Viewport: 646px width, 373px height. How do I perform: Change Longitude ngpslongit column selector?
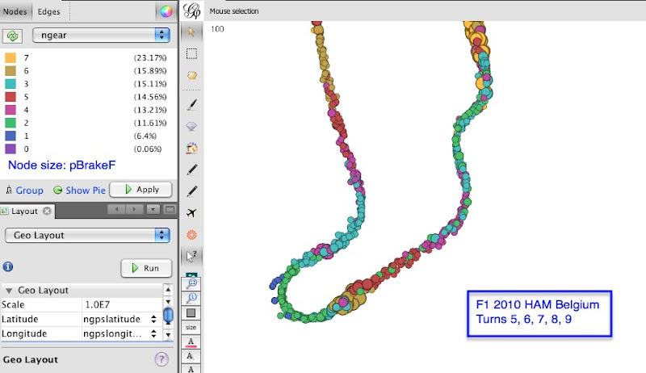point(120,333)
